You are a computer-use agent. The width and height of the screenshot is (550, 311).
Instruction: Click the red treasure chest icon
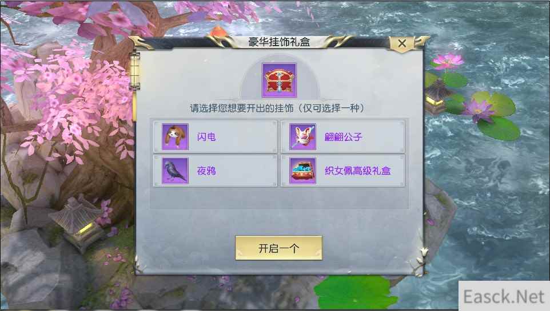click(x=279, y=80)
